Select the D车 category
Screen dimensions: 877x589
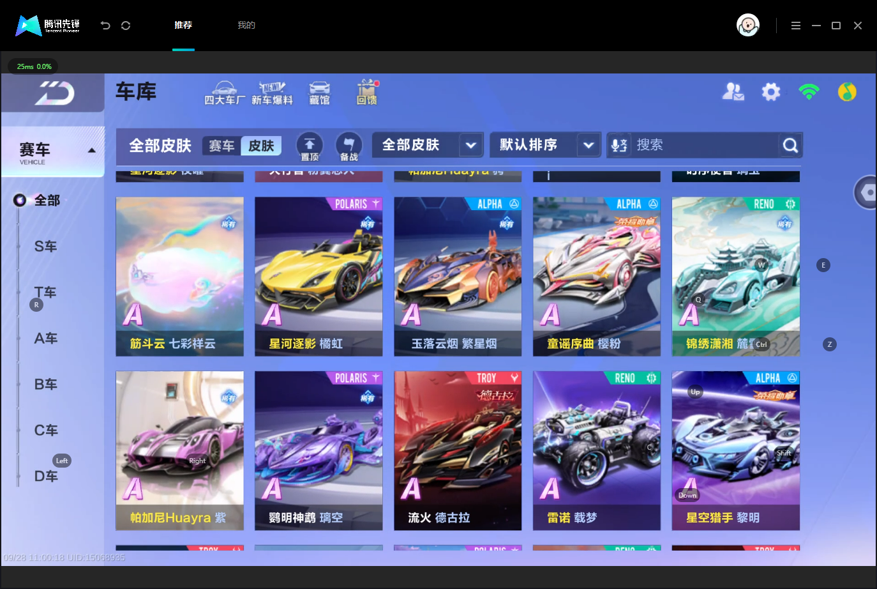click(46, 477)
